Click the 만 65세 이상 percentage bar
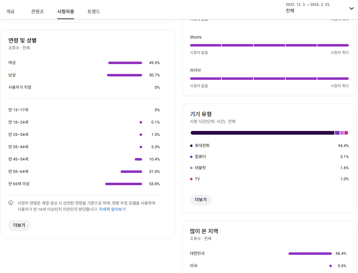The image size is (358, 273). point(124,184)
